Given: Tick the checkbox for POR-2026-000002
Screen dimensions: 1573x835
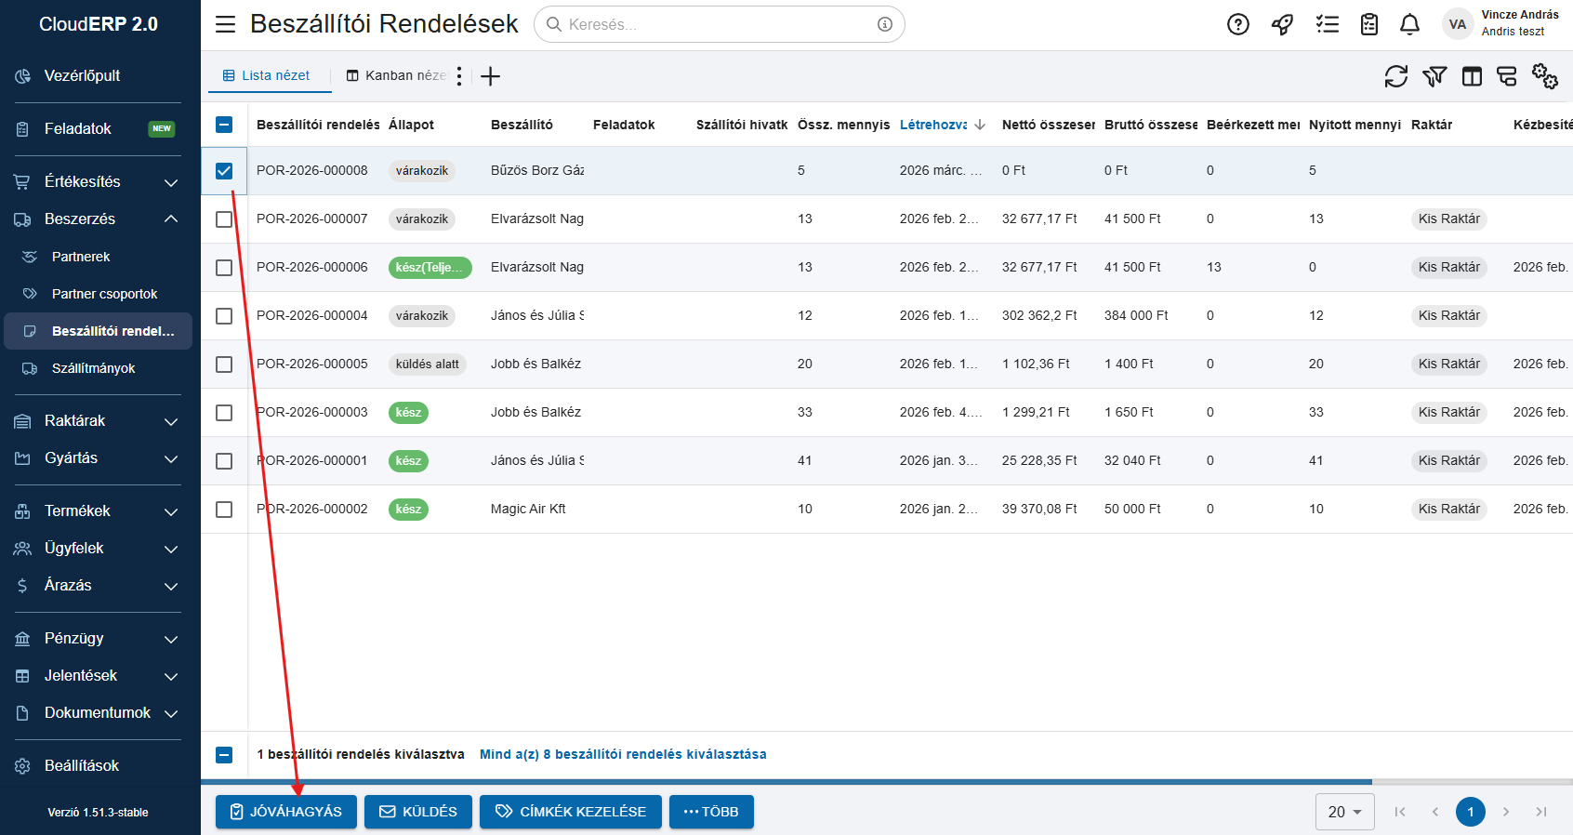Looking at the screenshot, I should pos(224,510).
